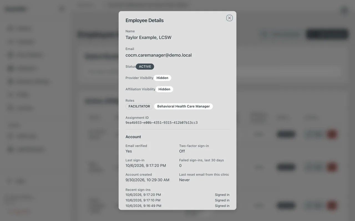Viewport: 355px width, 221px height.
Task: Click the Provider Visibility "Hidden" badge
Action: pos(163,78)
